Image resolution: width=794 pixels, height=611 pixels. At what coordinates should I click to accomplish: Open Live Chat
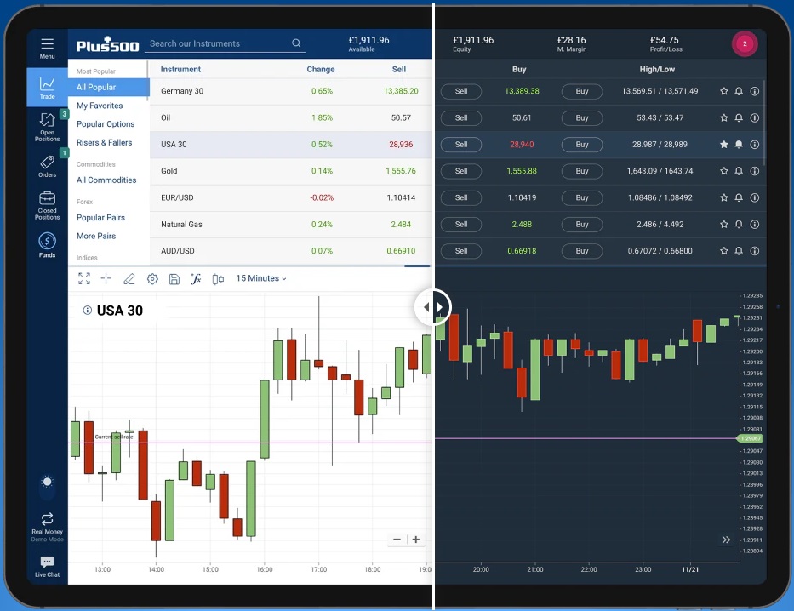coord(47,566)
